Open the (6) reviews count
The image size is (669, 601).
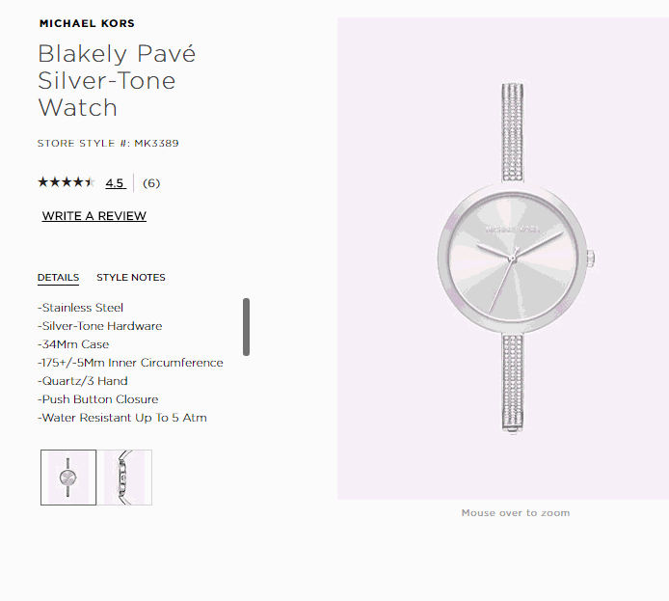coord(151,183)
